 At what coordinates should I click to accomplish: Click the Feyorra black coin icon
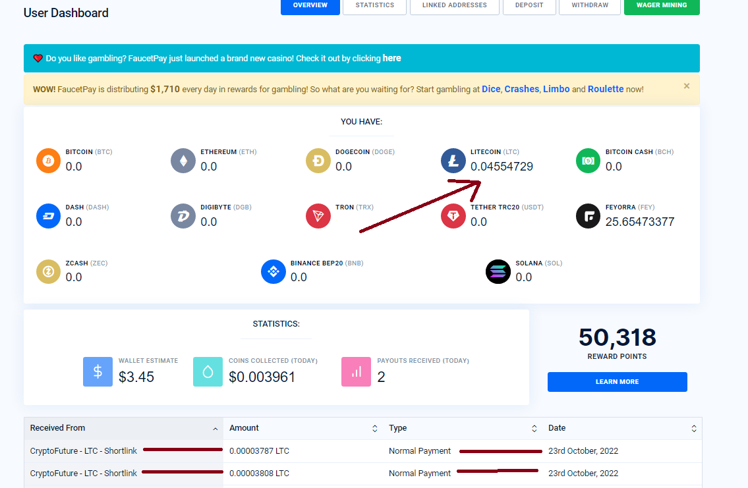point(589,216)
